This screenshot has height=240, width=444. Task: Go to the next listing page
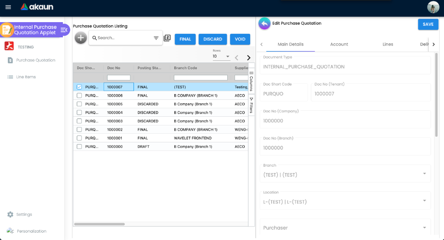[248, 58]
